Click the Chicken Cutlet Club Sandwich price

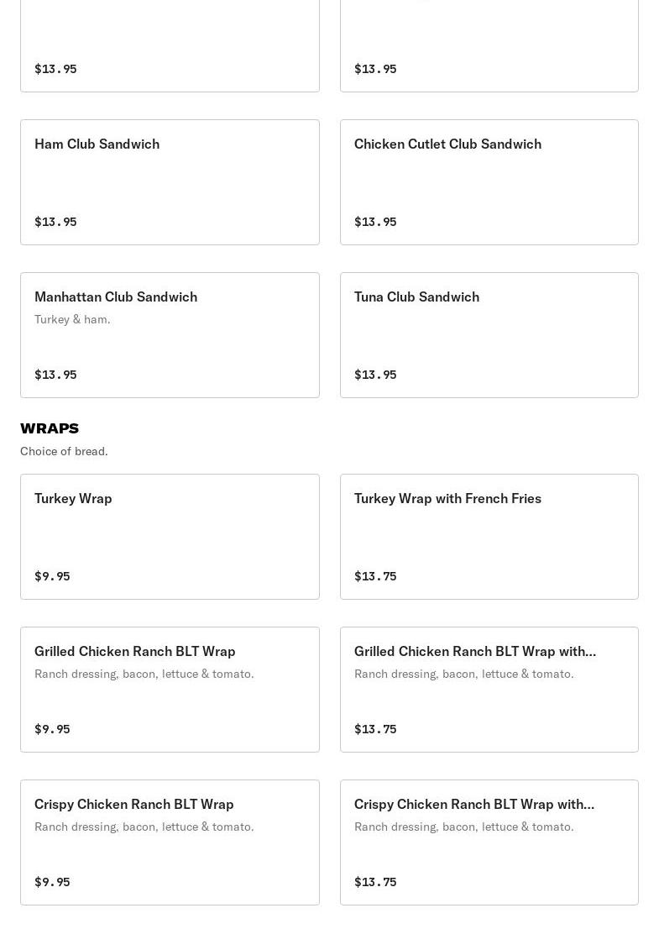375,222
